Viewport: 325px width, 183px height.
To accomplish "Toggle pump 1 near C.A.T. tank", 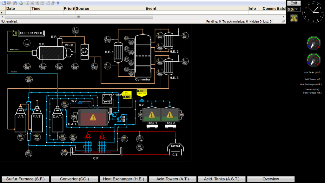I will click(114, 114).
